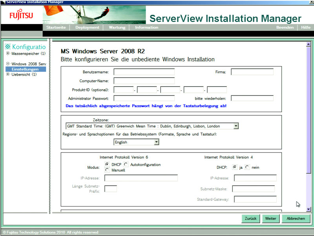
Task: Select Manuell mode for IPv6
Action: (107, 170)
